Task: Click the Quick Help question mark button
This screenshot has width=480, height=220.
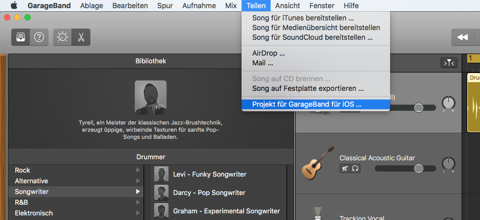Action: coord(39,37)
